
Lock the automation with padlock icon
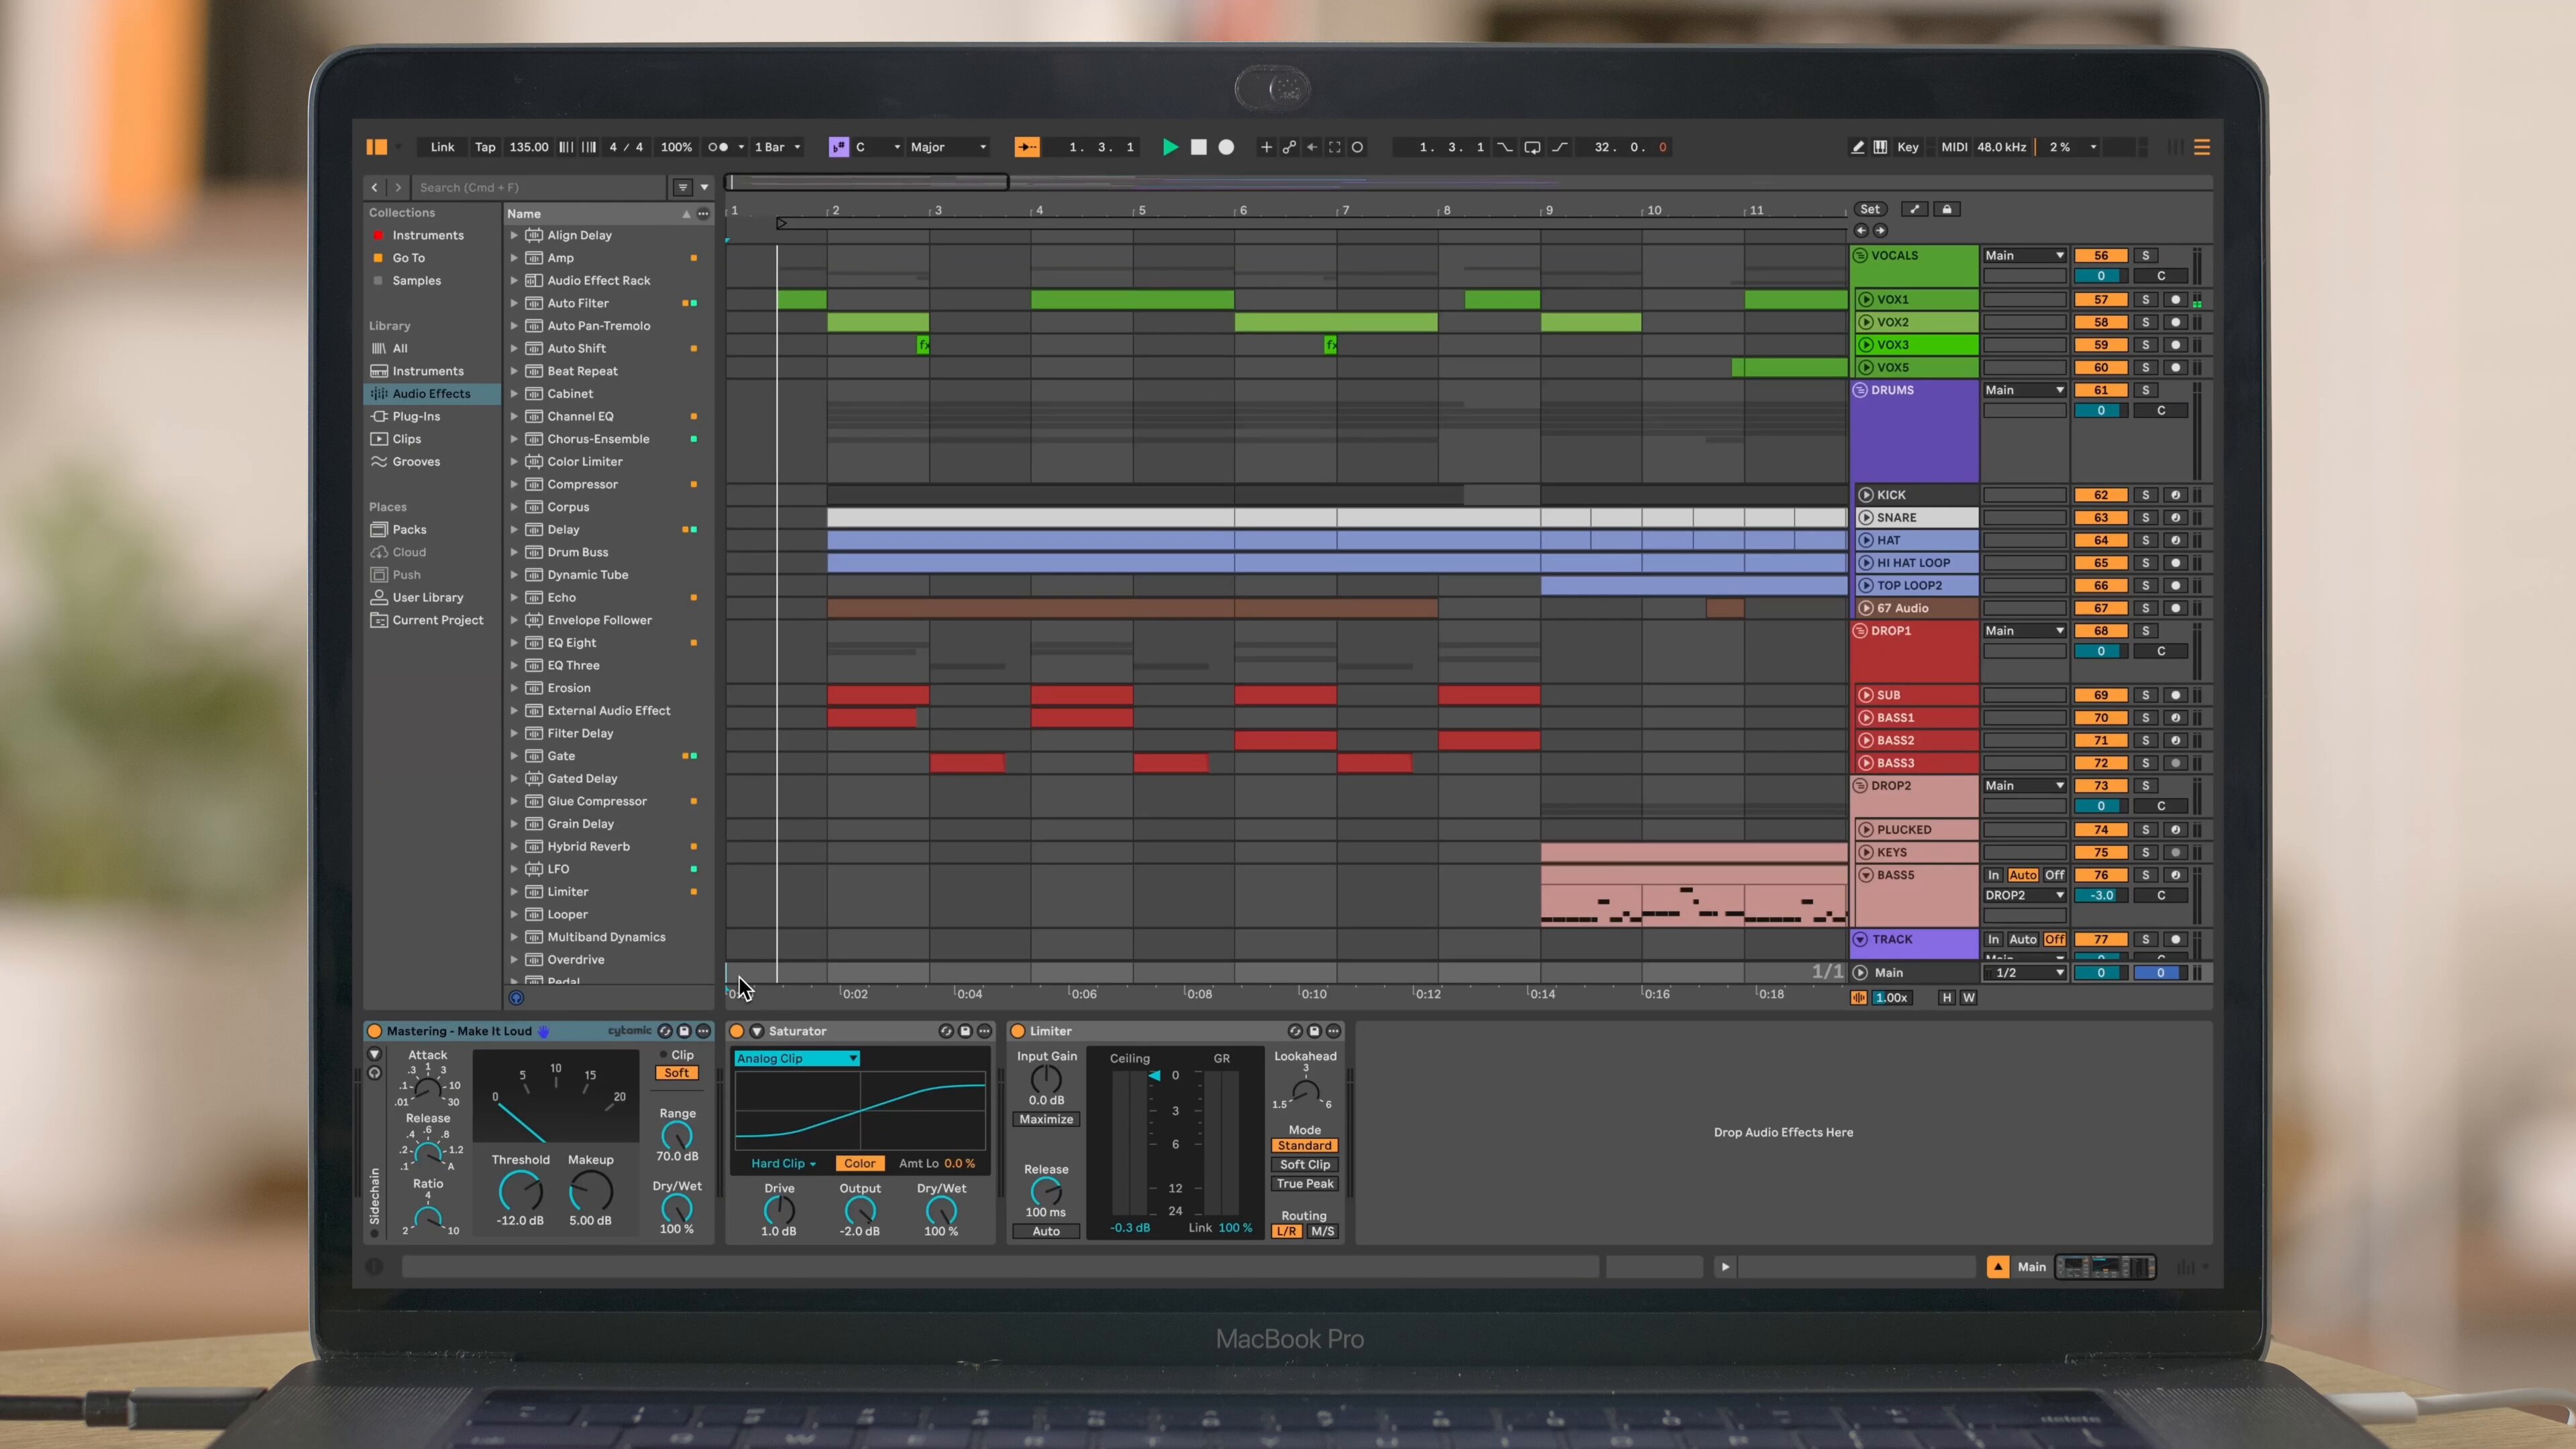click(1946, 209)
